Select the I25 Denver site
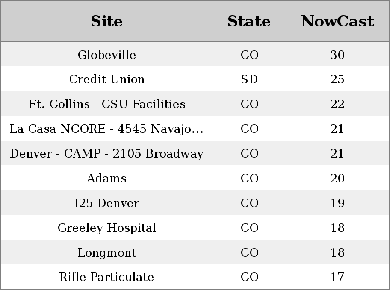 click(x=107, y=203)
